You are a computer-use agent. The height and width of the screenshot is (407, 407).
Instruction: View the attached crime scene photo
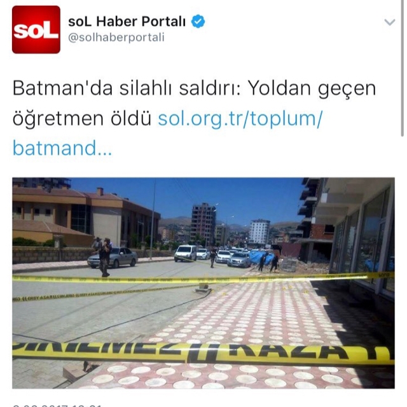click(x=203, y=283)
